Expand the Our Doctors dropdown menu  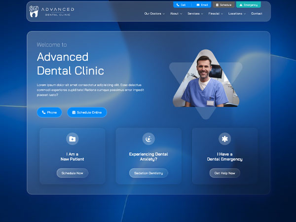[x=154, y=14]
